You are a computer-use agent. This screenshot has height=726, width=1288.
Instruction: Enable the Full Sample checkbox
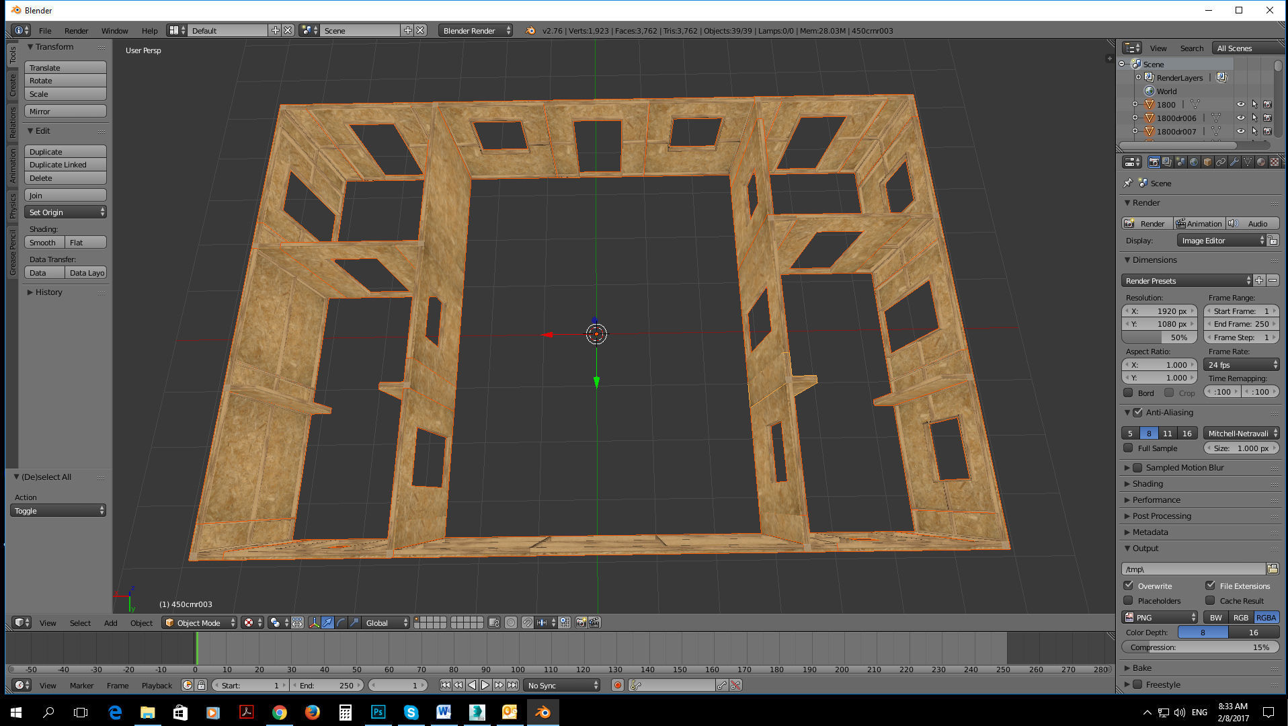[x=1128, y=448]
